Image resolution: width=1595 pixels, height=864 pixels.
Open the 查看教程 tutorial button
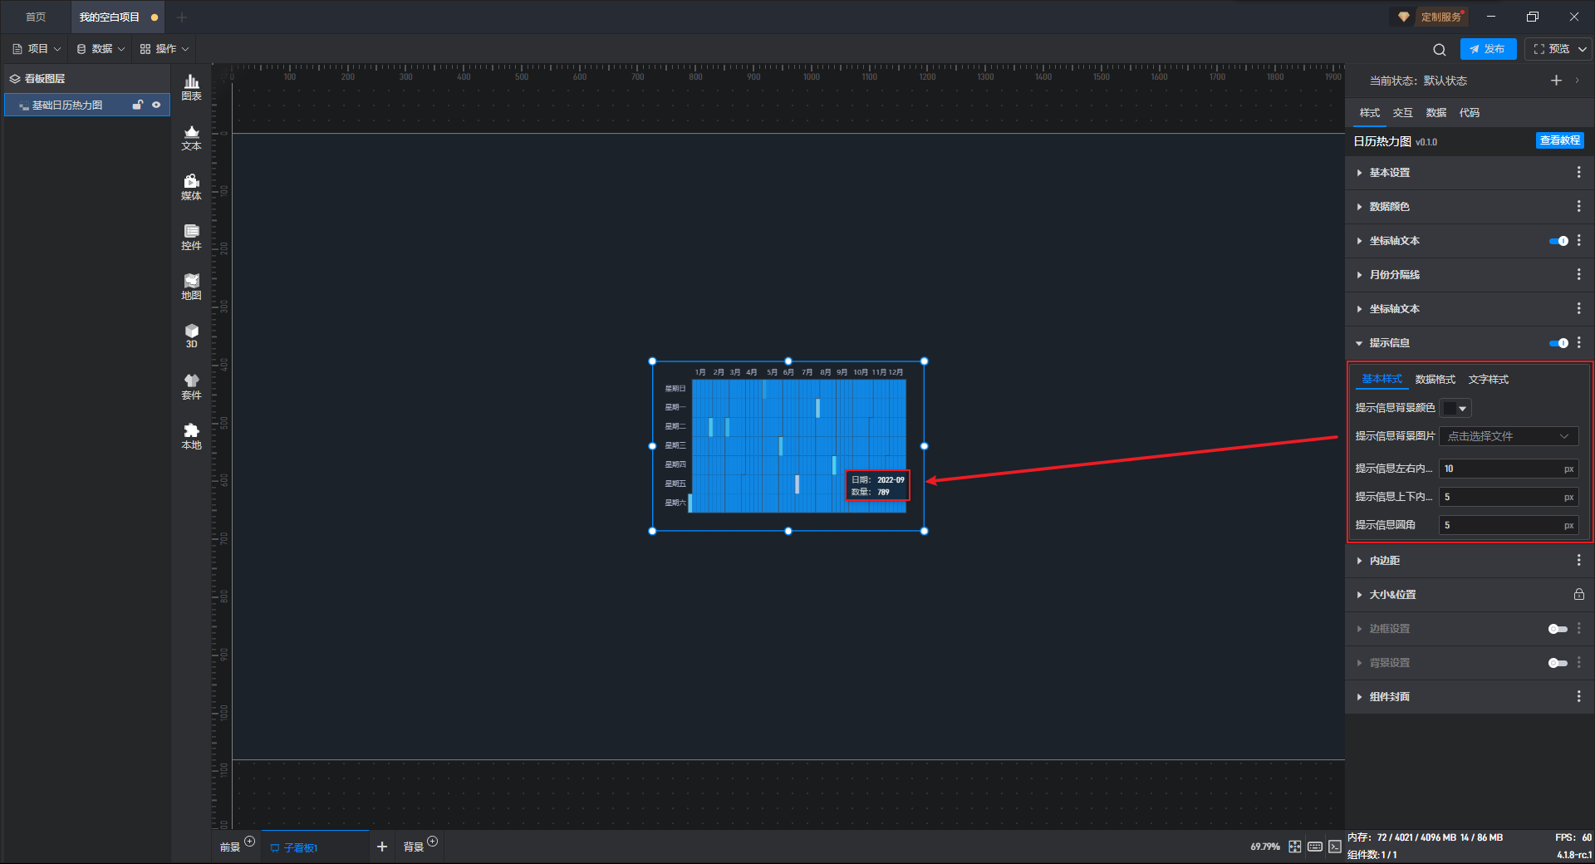(1559, 140)
